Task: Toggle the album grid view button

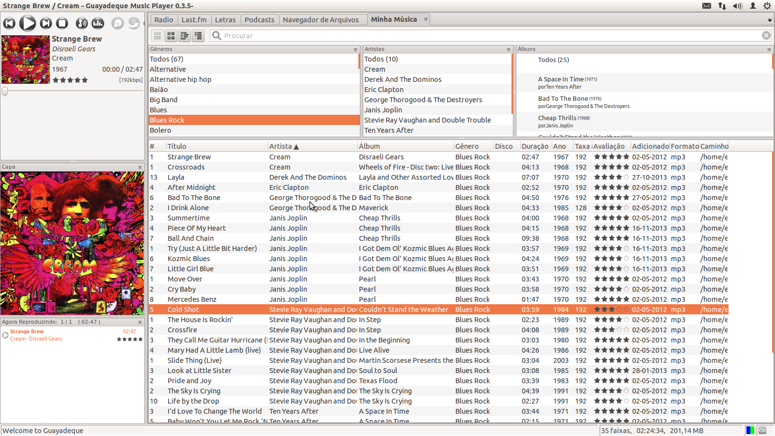Action: (x=171, y=36)
